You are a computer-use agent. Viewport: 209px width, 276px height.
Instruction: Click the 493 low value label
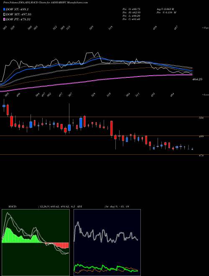[153, 95]
